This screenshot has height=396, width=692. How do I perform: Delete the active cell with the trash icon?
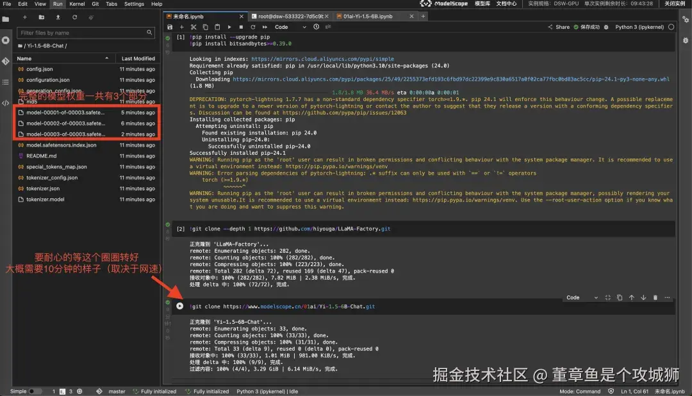pyautogui.click(x=655, y=297)
